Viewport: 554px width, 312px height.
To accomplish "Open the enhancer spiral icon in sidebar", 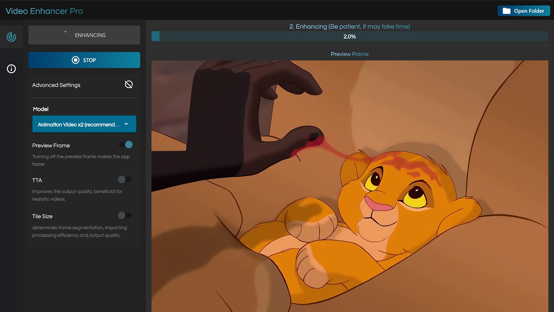I will (11, 37).
